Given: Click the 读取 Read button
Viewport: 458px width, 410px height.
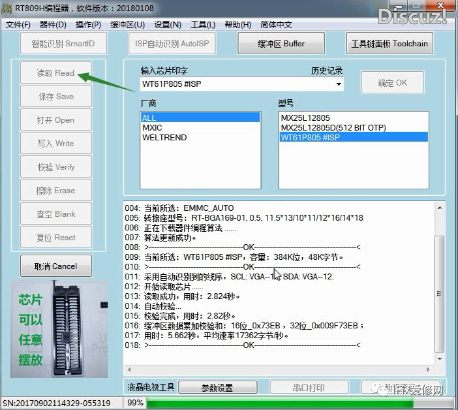Looking at the screenshot, I should coord(56,72).
